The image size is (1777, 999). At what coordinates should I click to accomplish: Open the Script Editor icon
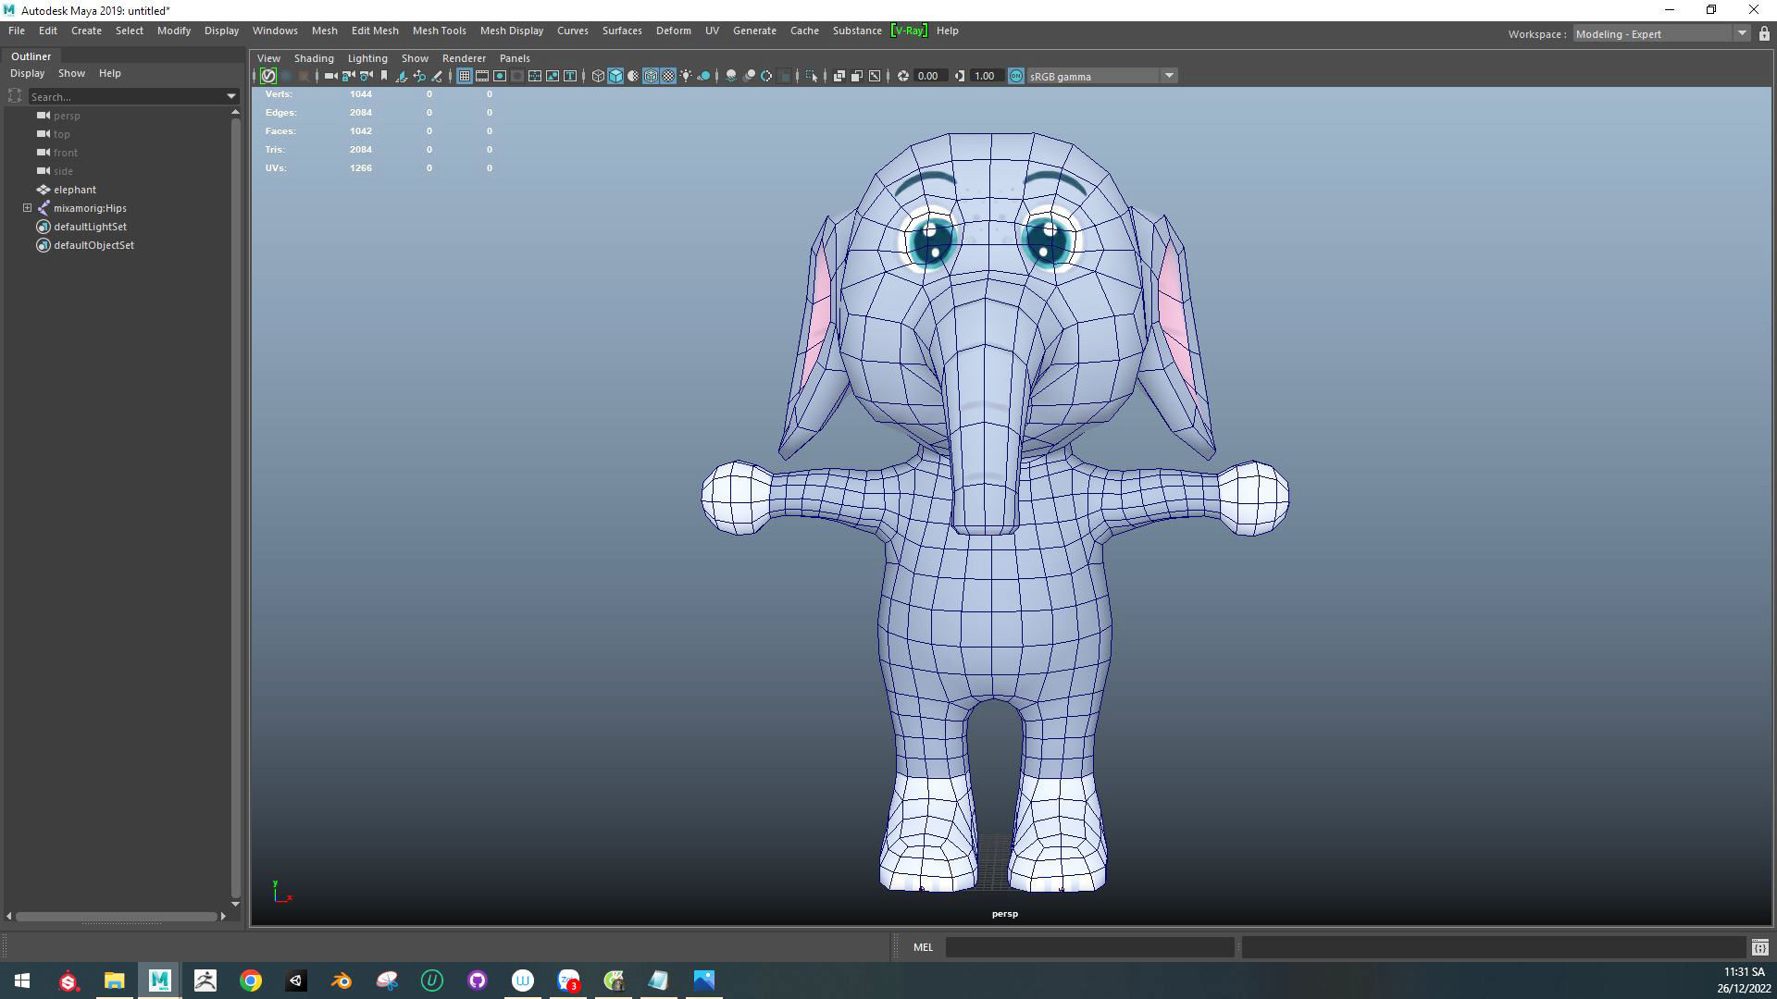[1759, 947]
